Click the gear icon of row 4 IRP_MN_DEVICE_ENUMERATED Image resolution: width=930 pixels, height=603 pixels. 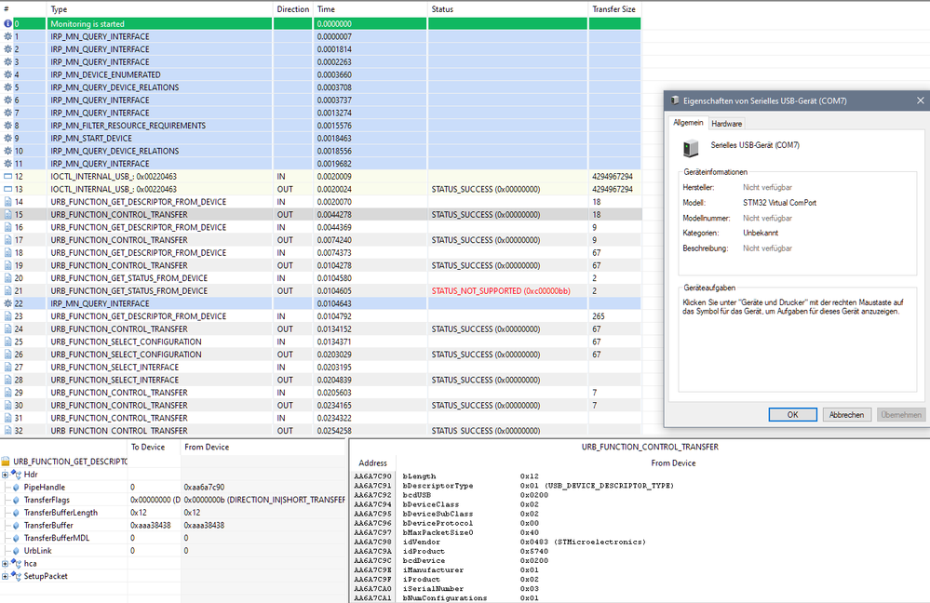coord(7,74)
